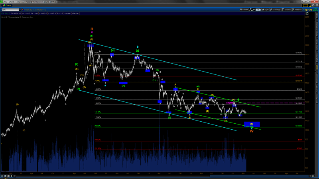Open the Drawings menu
This screenshot has height=179, width=319.
(x=276, y=9)
